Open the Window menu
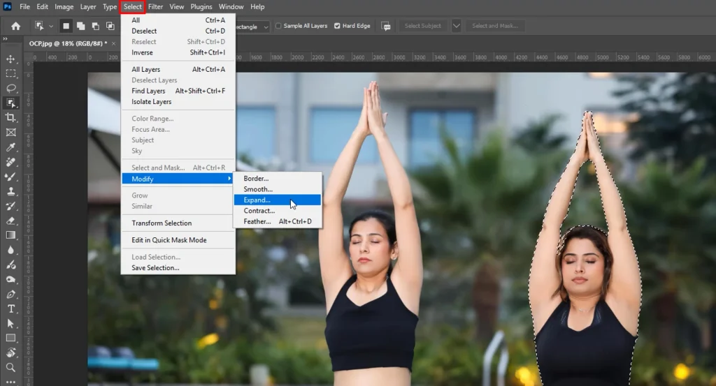The image size is (716, 386). pos(231,7)
